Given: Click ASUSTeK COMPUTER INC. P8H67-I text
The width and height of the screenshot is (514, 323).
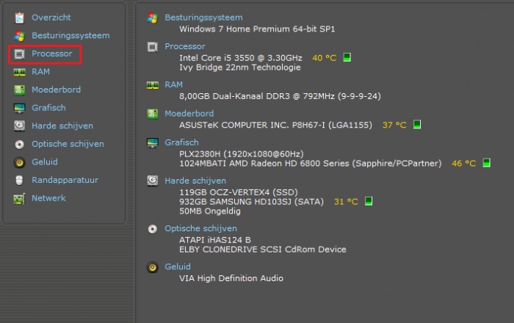Looking at the screenshot, I should pyautogui.click(x=275, y=125).
